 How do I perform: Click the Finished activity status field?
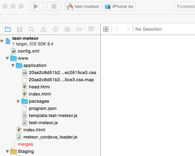click(x=184, y=6)
